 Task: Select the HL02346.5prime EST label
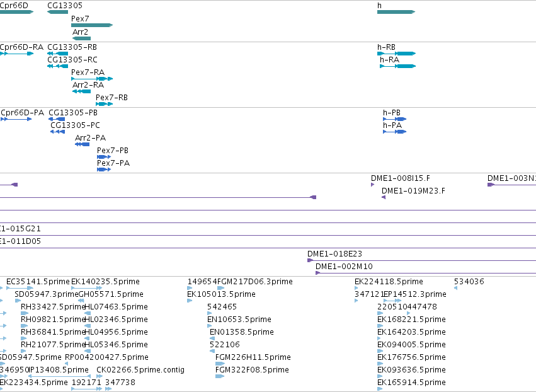(117, 320)
